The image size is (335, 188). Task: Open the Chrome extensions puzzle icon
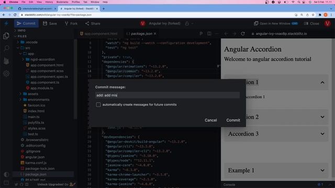[320, 15]
